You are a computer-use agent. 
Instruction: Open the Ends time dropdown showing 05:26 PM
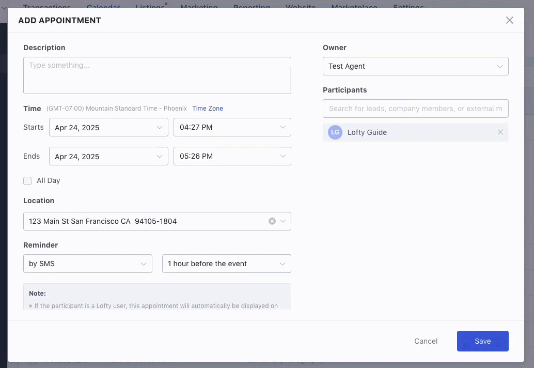pos(232,156)
